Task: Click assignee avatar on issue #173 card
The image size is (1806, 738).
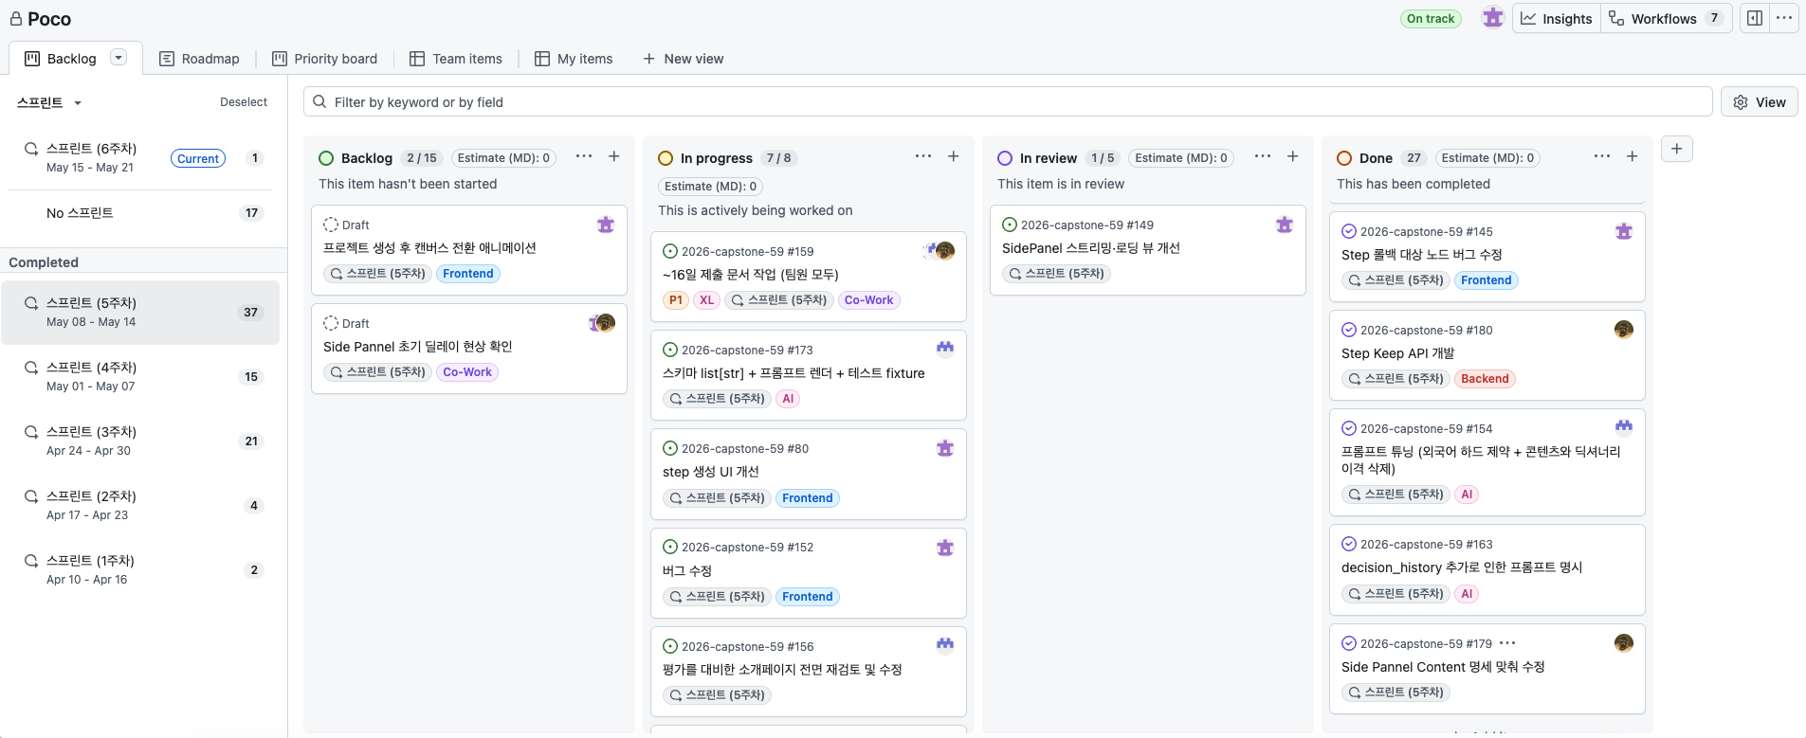Action: click(x=945, y=349)
